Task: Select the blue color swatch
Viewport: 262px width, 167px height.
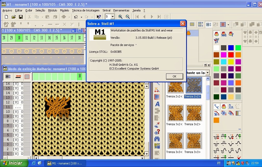Action: coord(231,48)
